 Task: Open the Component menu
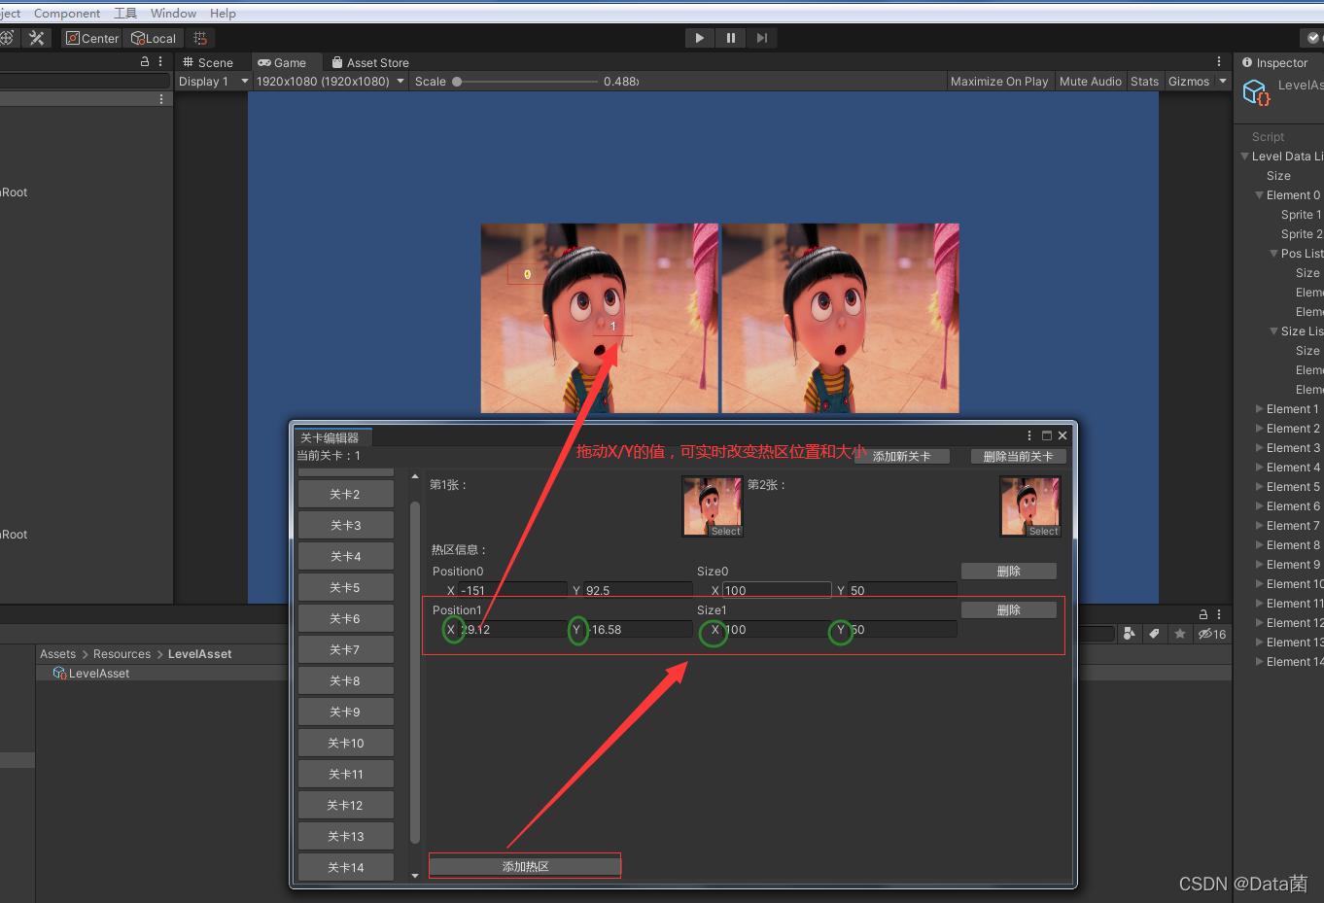67,13
